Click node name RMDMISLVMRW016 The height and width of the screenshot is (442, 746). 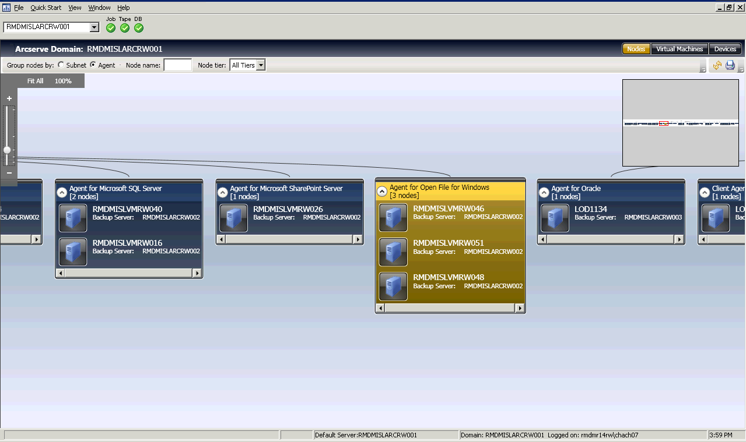[127, 243]
